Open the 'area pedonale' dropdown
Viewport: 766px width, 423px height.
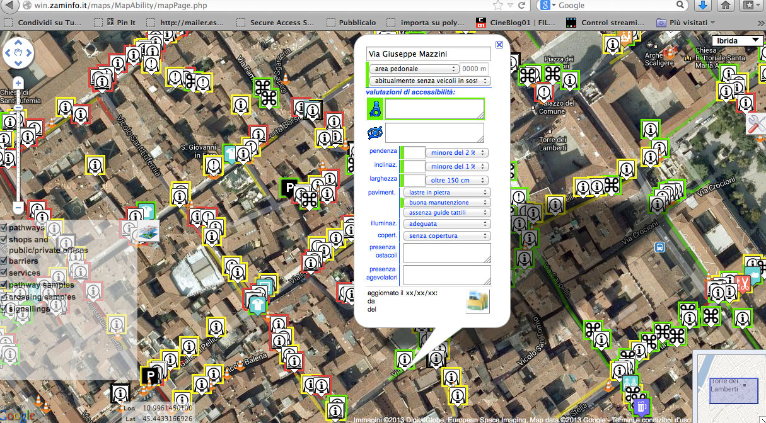414,69
